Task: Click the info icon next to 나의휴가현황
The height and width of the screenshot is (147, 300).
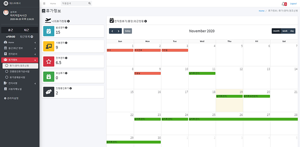Action: tap(69, 21)
